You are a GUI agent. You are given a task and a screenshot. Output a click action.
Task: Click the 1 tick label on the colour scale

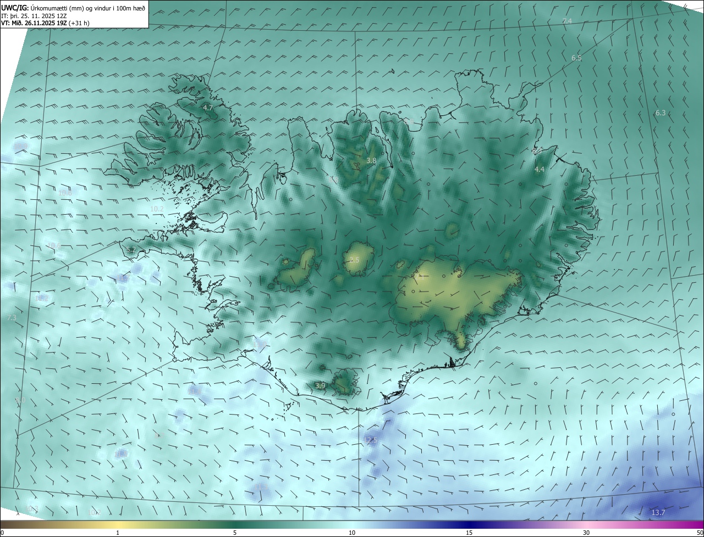(118, 533)
